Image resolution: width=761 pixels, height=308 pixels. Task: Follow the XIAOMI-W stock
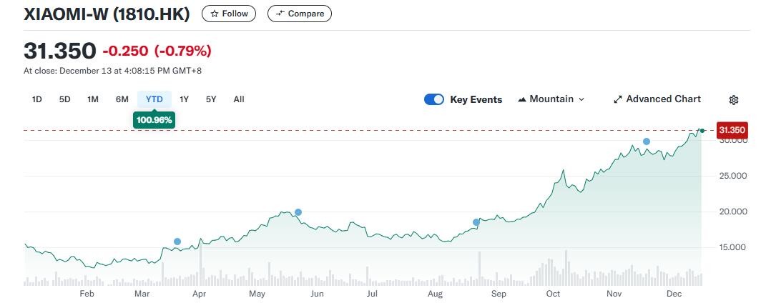coord(229,14)
